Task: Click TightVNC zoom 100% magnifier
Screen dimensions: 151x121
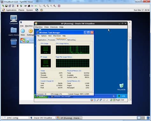Action: click(x=51, y=6)
